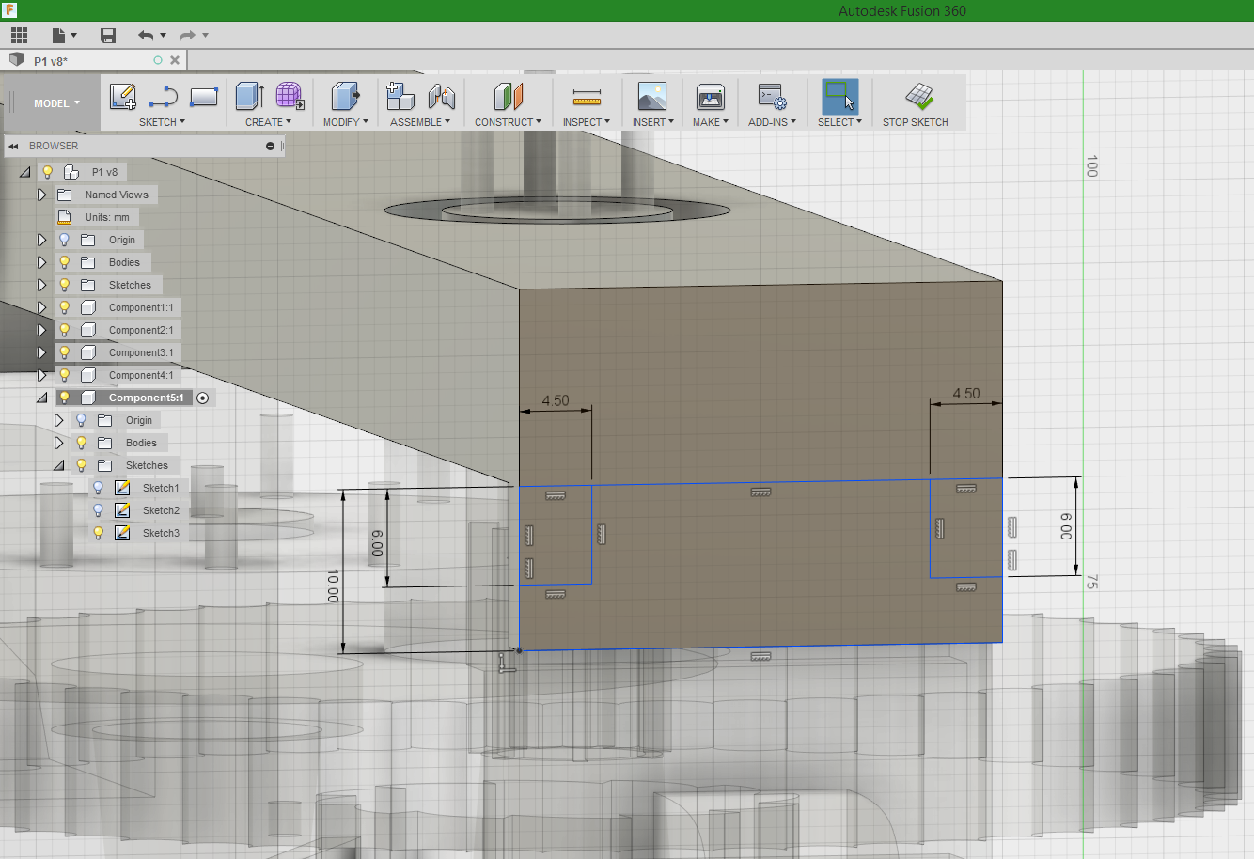Select Sketch3 in the browser tree

[x=161, y=533]
